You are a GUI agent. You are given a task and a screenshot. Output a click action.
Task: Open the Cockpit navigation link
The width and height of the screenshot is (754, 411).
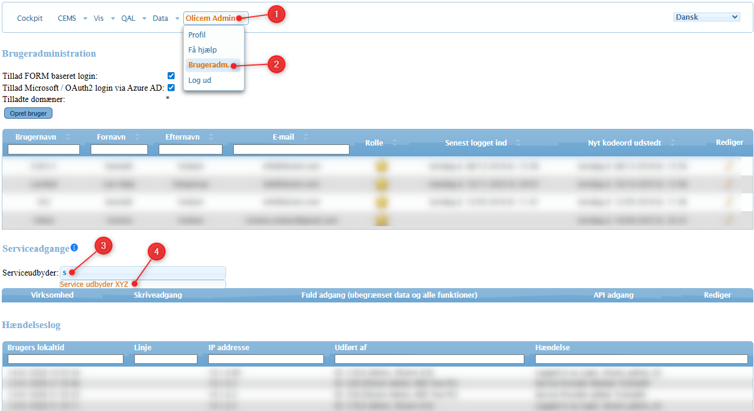click(x=30, y=18)
